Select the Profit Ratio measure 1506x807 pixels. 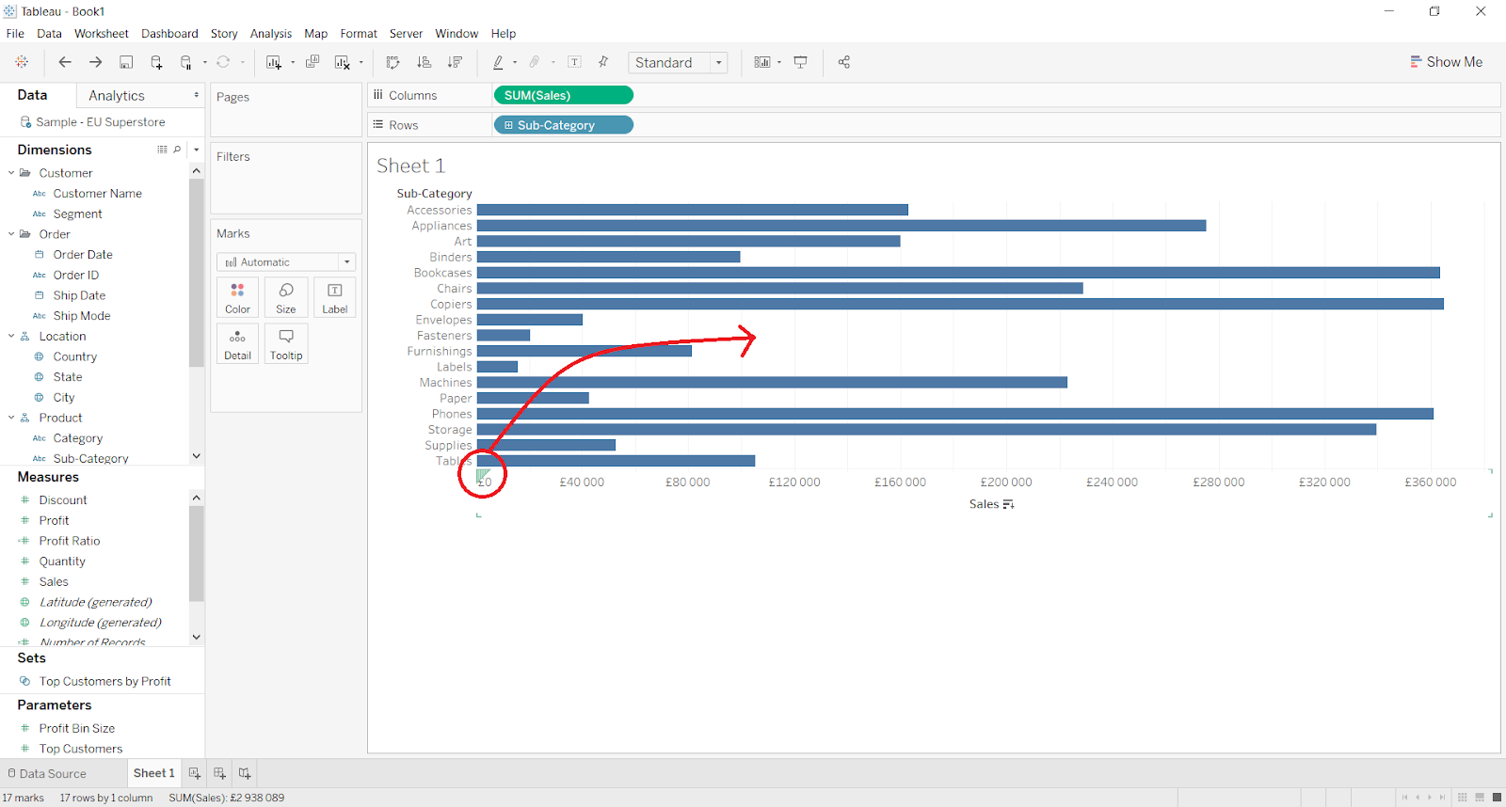[x=70, y=541]
